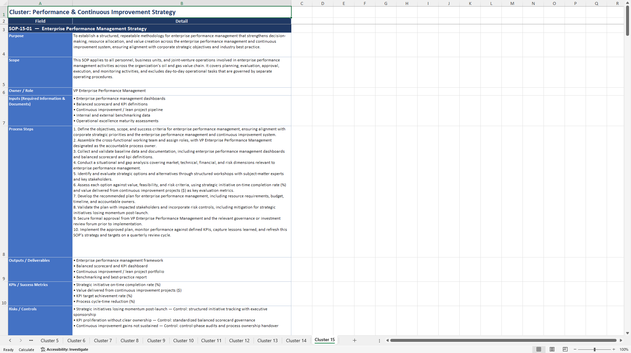Open Accessibility: Investigate status item
The width and height of the screenshot is (631, 353).
(x=64, y=349)
